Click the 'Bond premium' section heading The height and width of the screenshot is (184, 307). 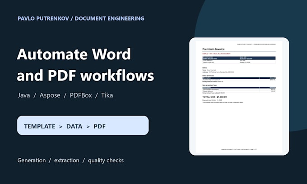coord(208,76)
